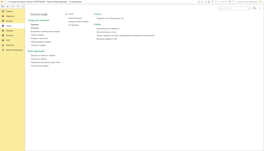Click the M+ memory add button
Image resolution: width=264 pixels, height=151 pixels.
coord(222,2)
